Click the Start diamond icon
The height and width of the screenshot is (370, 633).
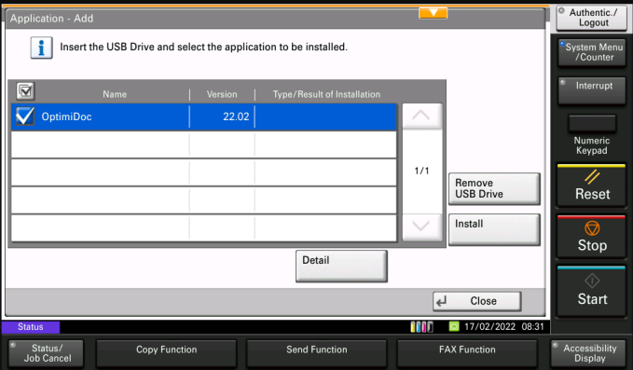pos(592,281)
